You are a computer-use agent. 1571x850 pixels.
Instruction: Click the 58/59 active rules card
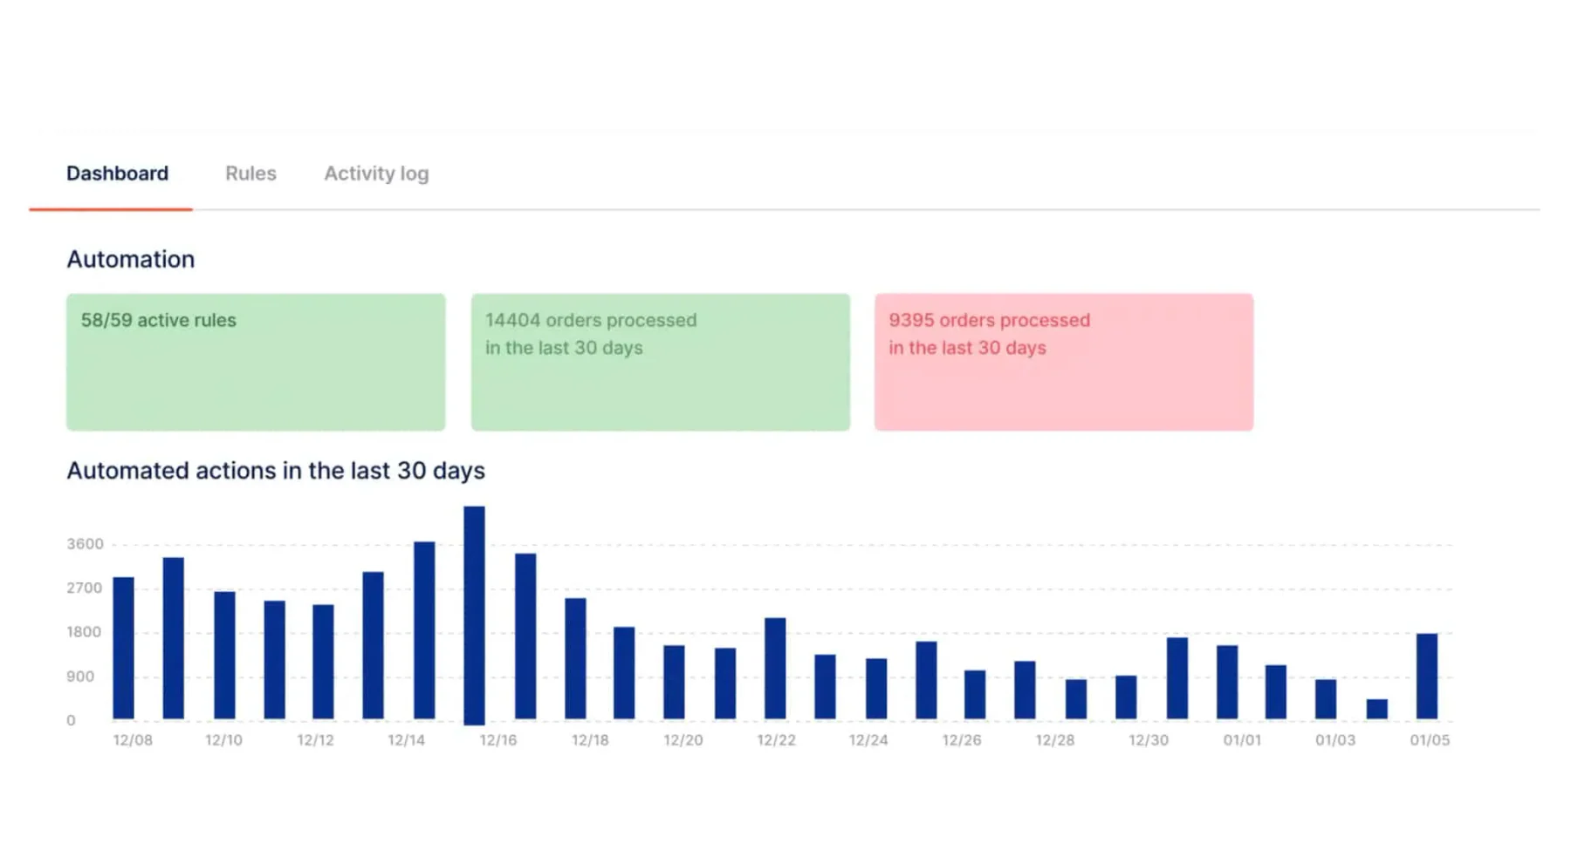pos(256,362)
